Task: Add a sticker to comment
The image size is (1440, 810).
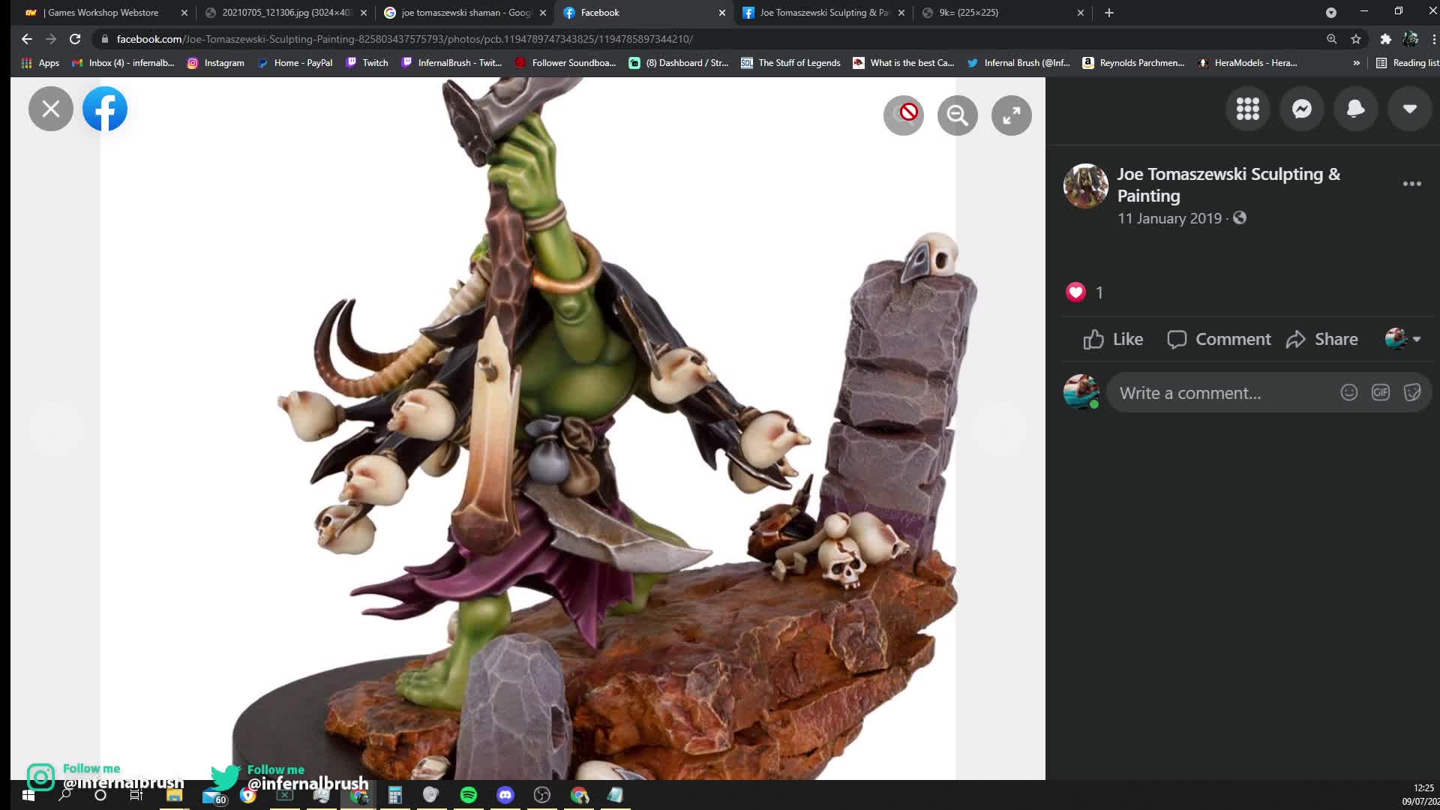Action: pyautogui.click(x=1412, y=392)
